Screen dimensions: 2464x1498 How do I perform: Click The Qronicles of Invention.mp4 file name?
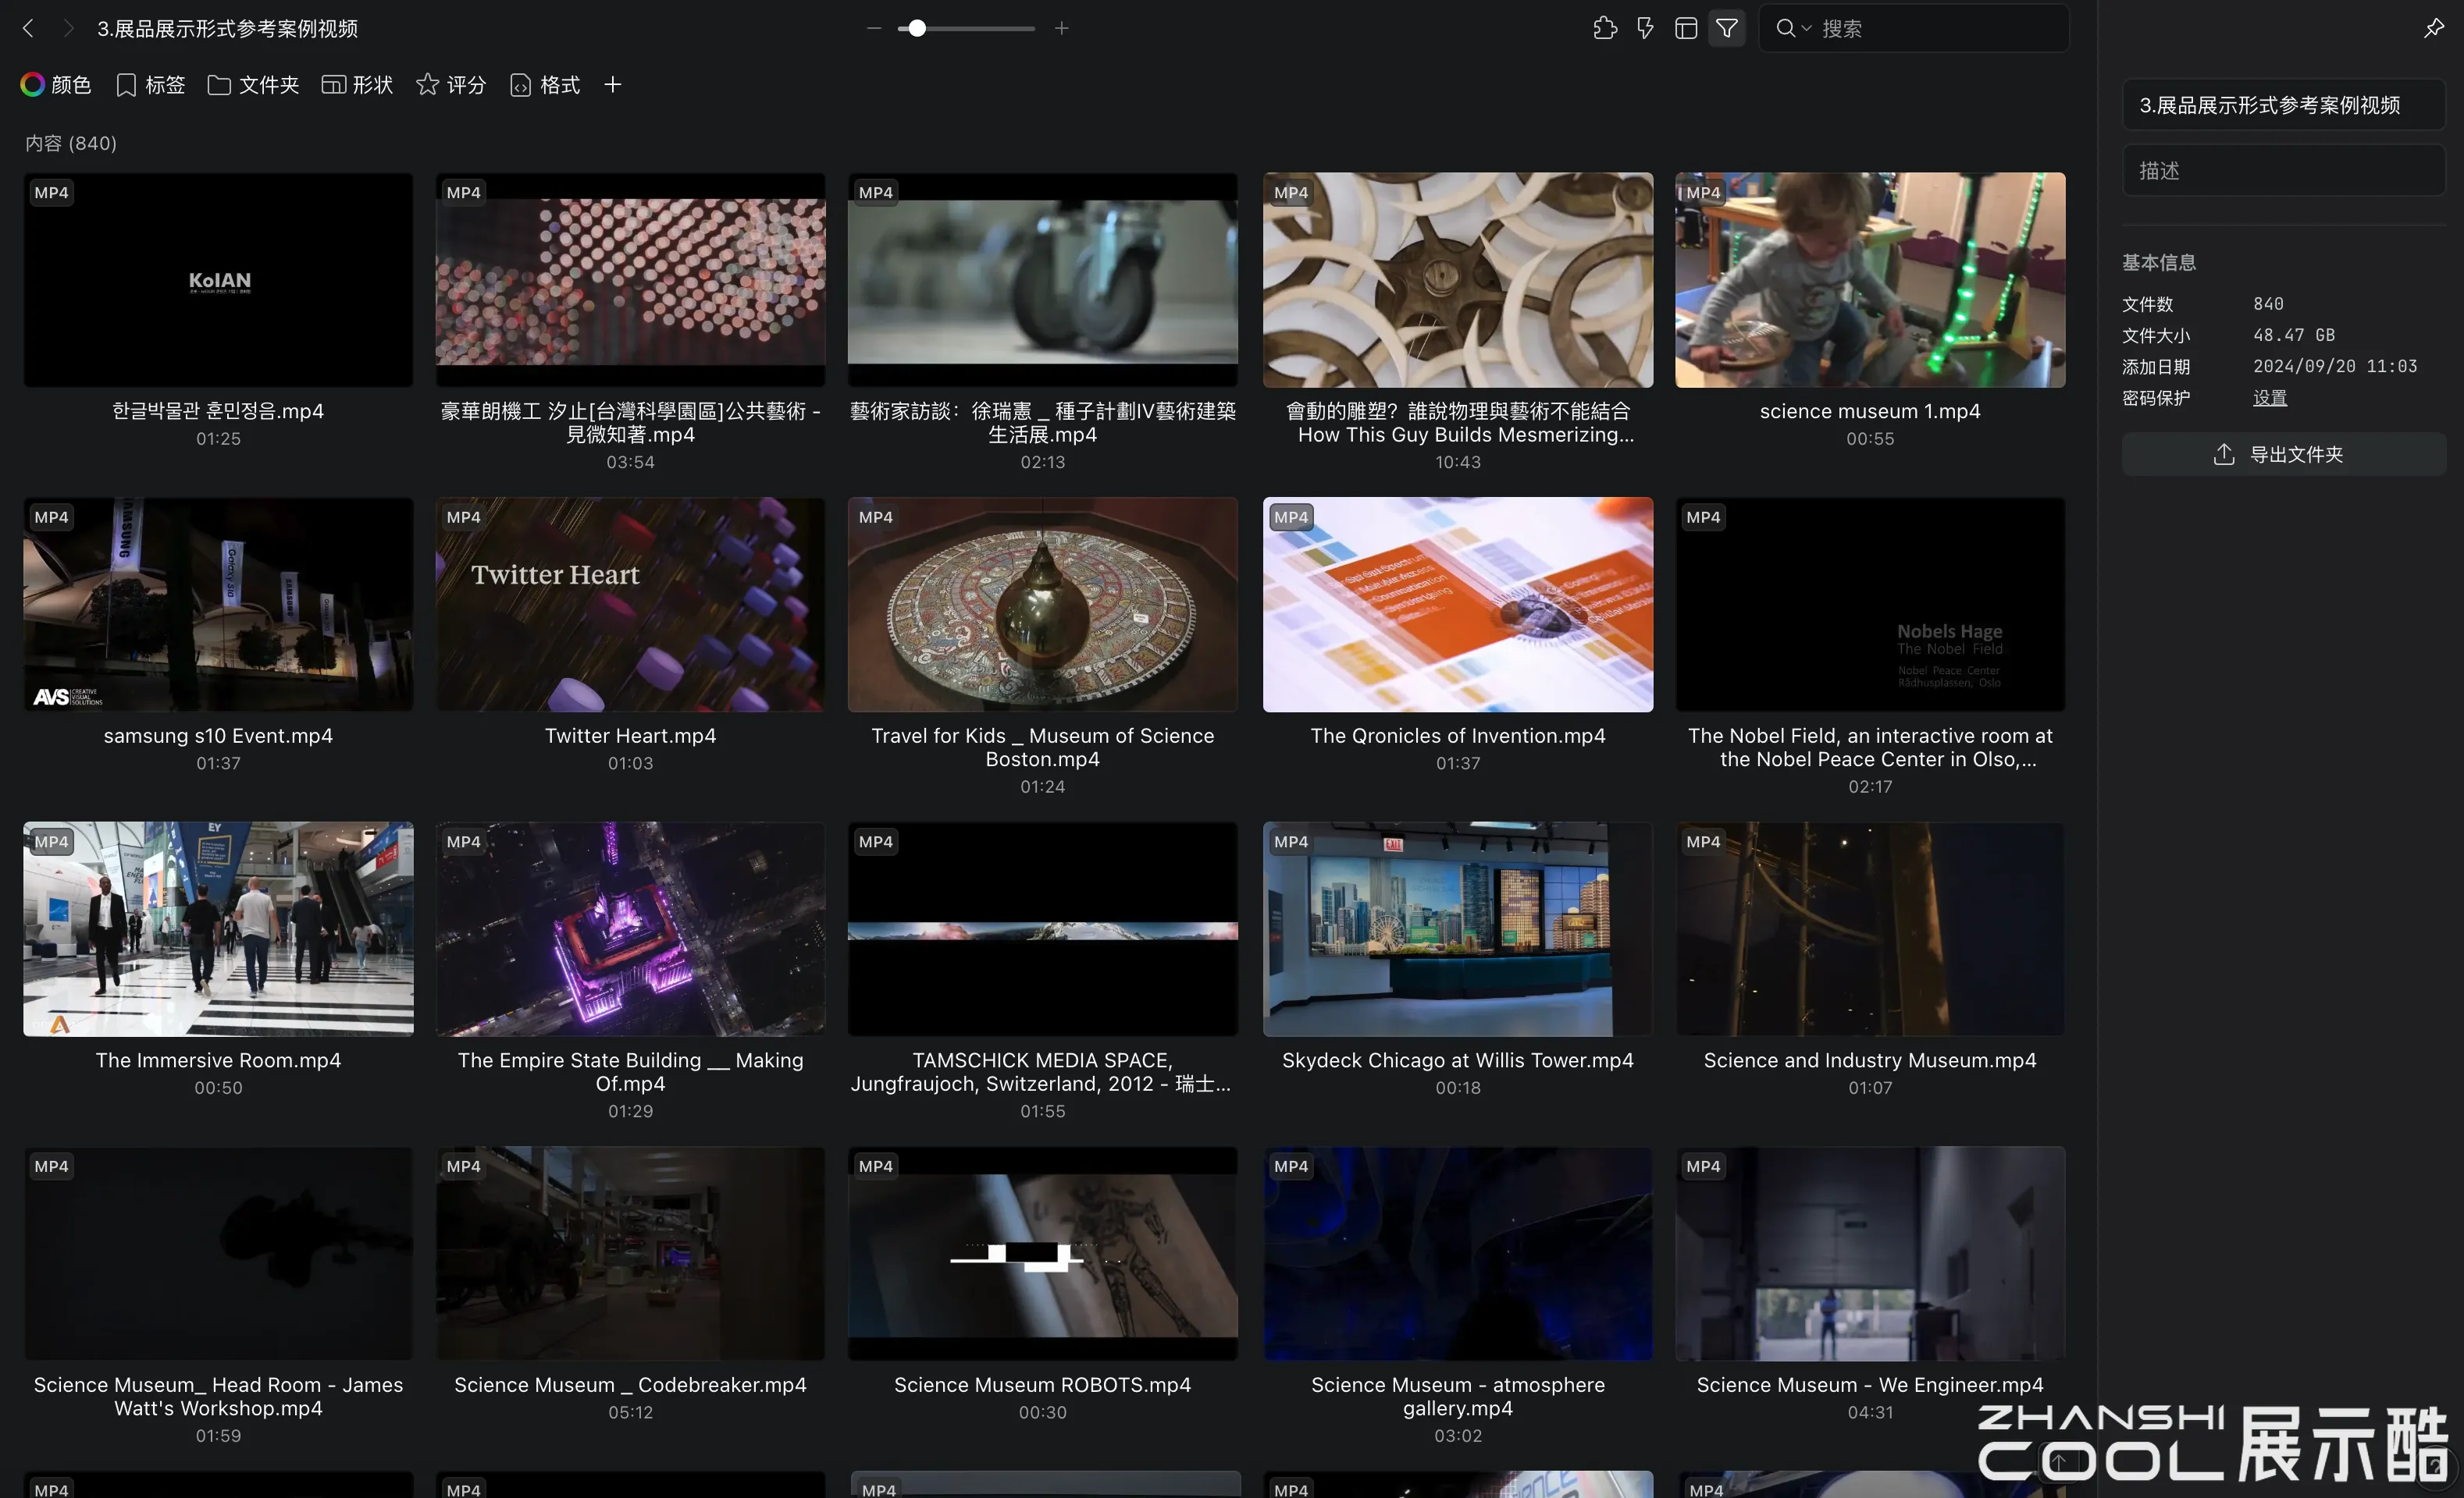coord(1458,737)
